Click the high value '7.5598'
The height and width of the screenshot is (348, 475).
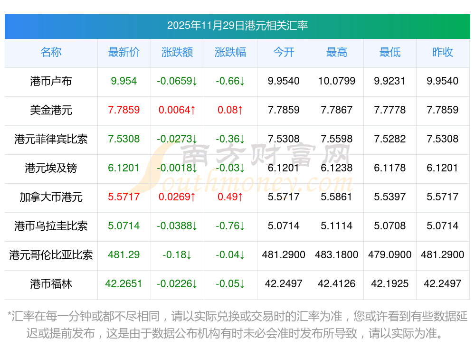(x=337, y=139)
